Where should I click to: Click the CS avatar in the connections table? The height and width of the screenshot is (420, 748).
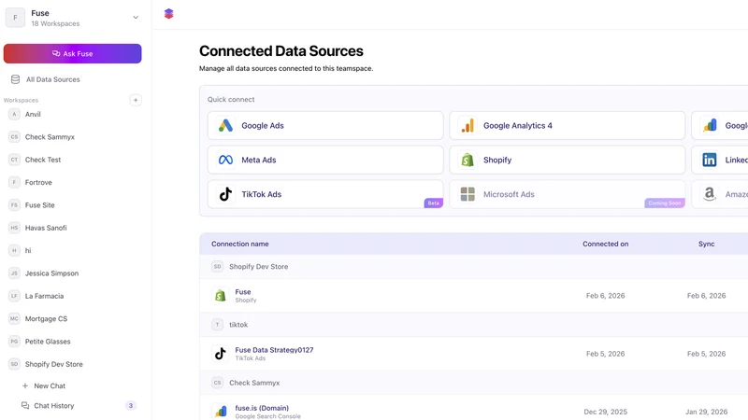[x=218, y=383]
